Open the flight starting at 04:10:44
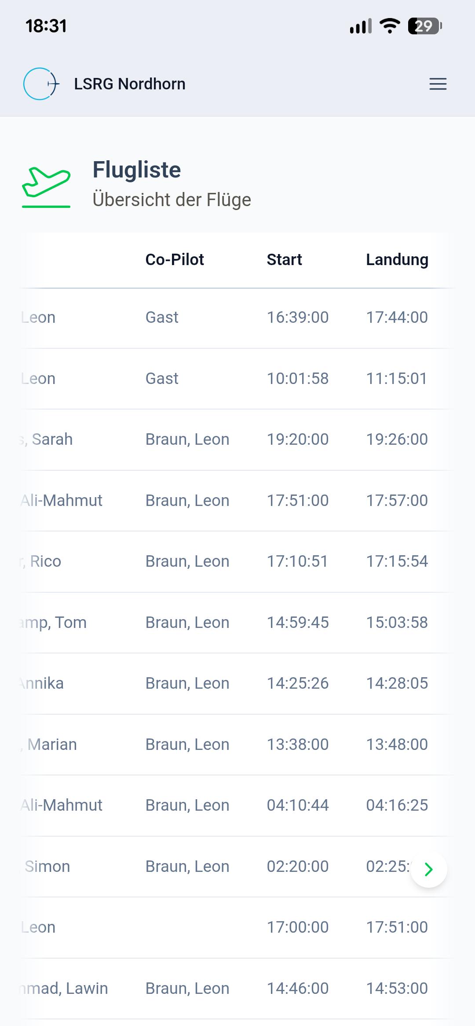Image resolution: width=475 pixels, height=1026 pixels. 237,805
